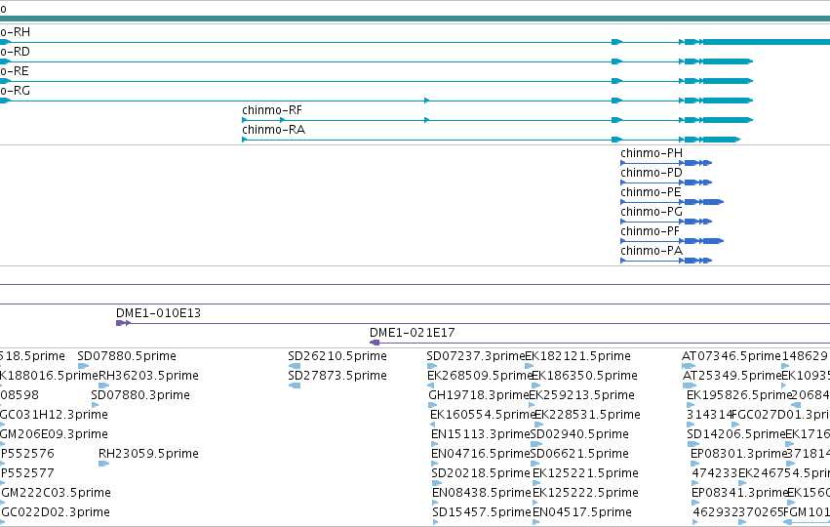This screenshot has height=527, width=830.
Task: Open the EK186350.5prime EST label
Action: click(584, 376)
